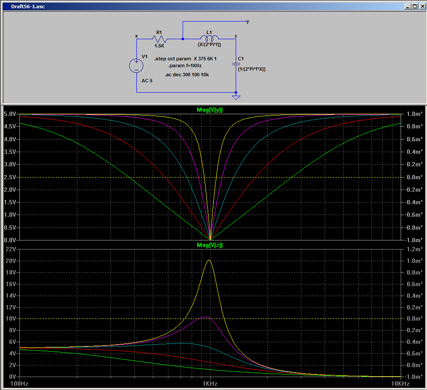
Task: Click the 20V axis label on bottom plot
Action: [x=11, y=261]
